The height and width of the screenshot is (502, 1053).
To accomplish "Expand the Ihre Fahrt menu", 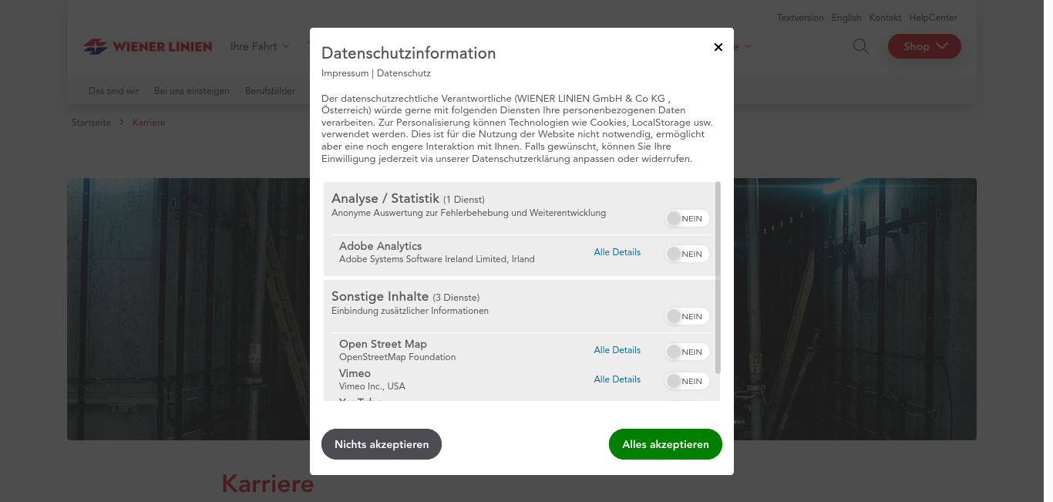I will [x=260, y=46].
